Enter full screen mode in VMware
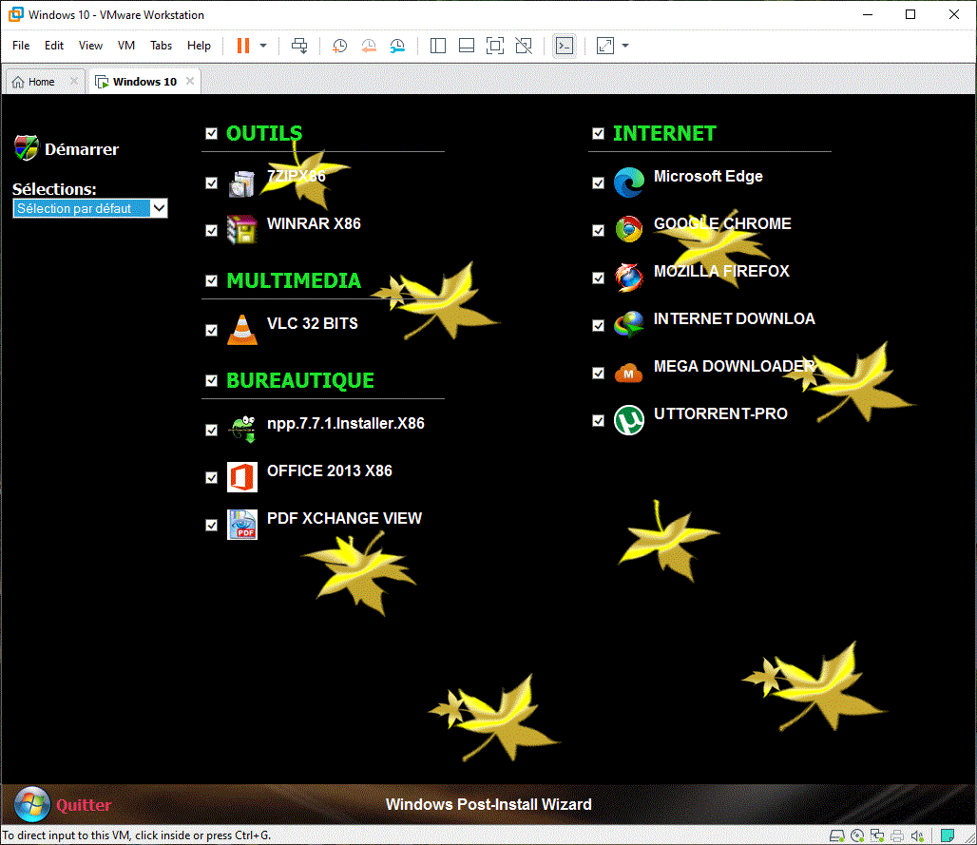977x845 pixels. point(495,46)
